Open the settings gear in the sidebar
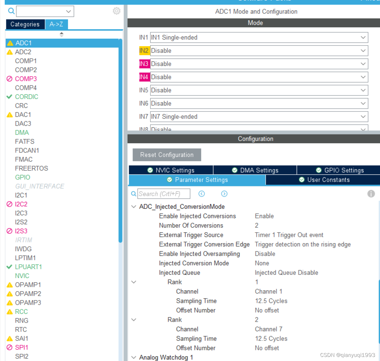This screenshot has height=361, width=380. (116, 11)
